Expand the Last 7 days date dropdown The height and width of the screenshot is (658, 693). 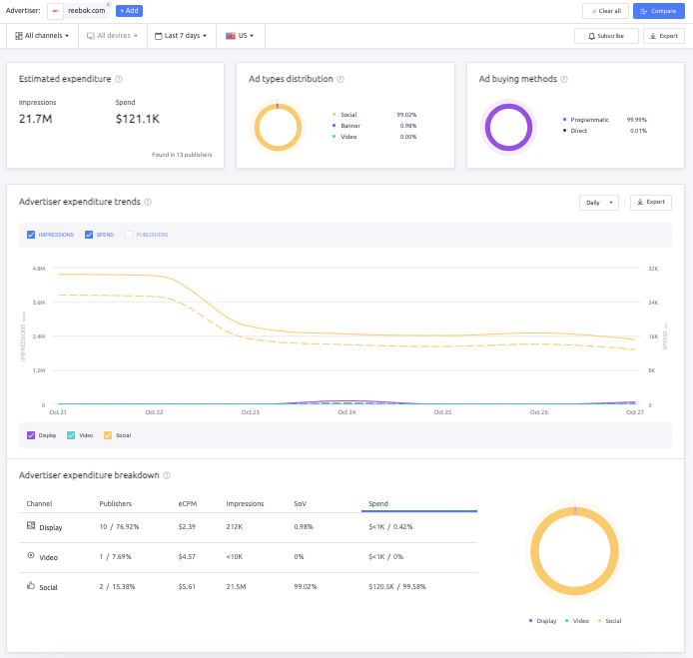click(x=182, y=35)
